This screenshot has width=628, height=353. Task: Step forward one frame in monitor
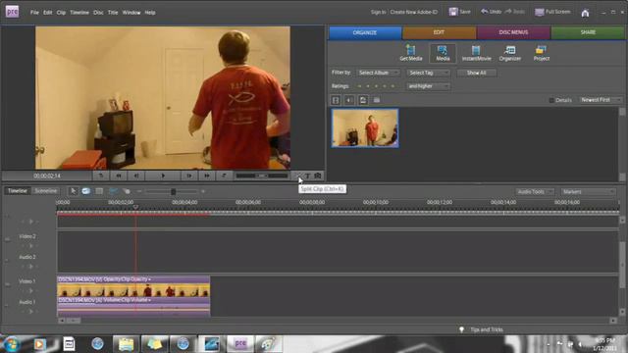[189, 176]
